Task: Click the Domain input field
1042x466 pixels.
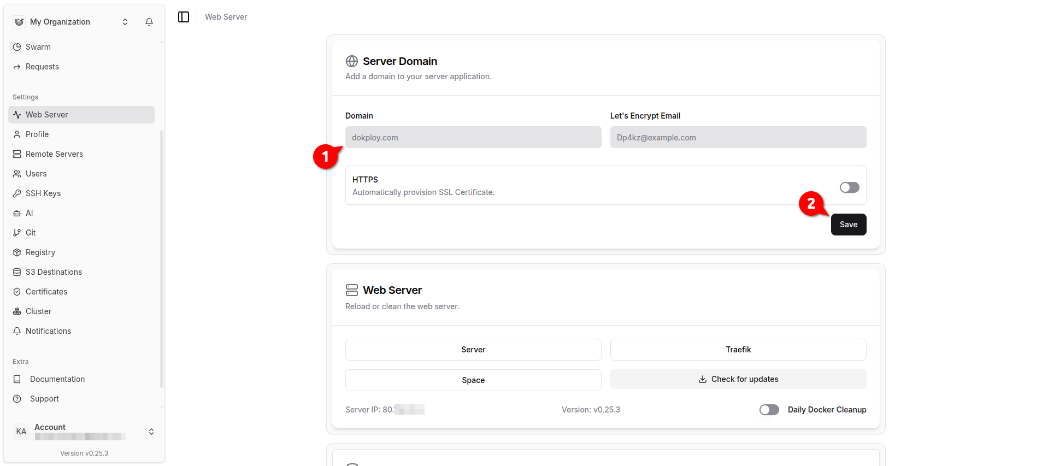Action: [473, 138]
